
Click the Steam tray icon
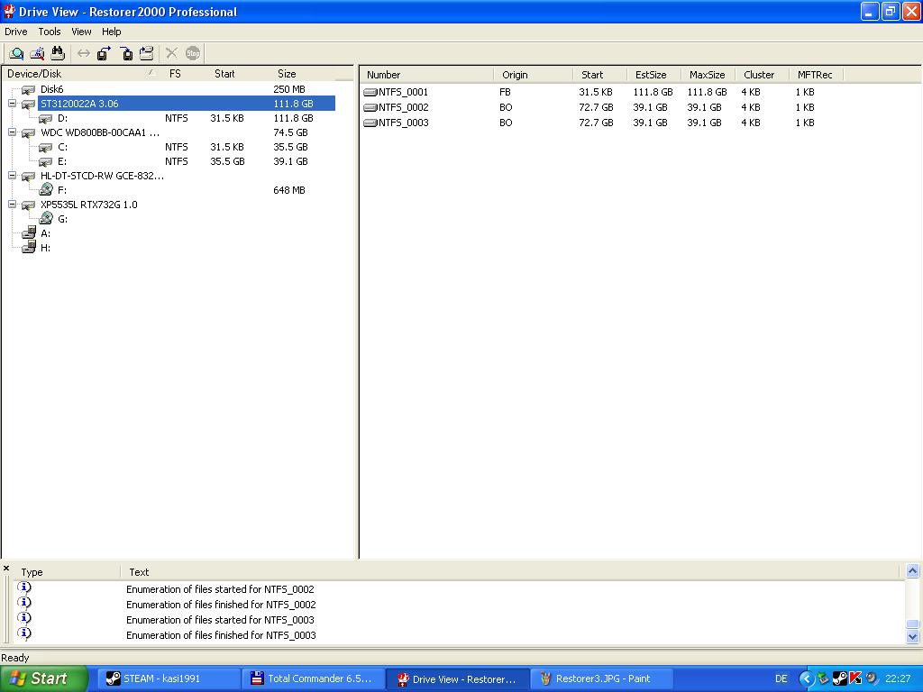pyautogui.click(x=839, y=678)
